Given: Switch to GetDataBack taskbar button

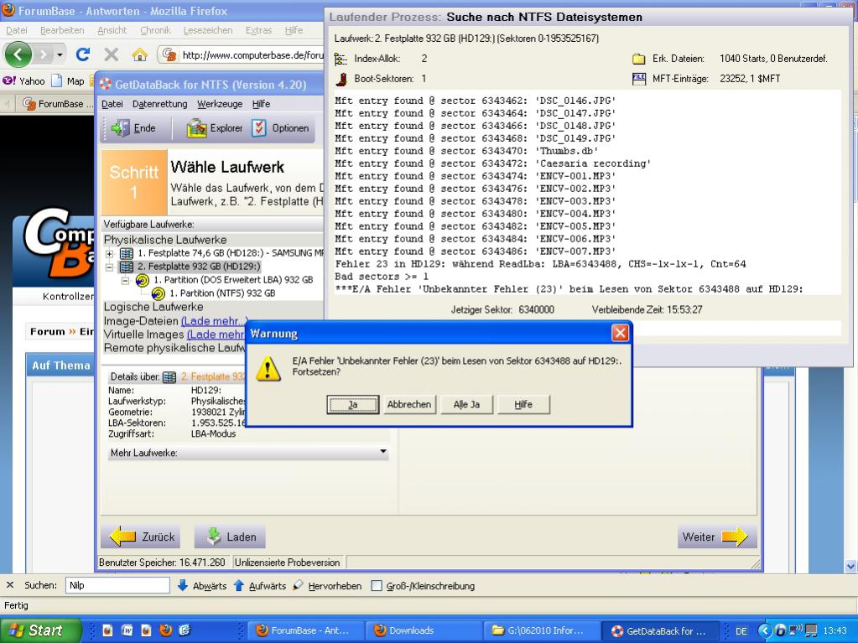Looking at the screenshot, I should click(660, 630).
